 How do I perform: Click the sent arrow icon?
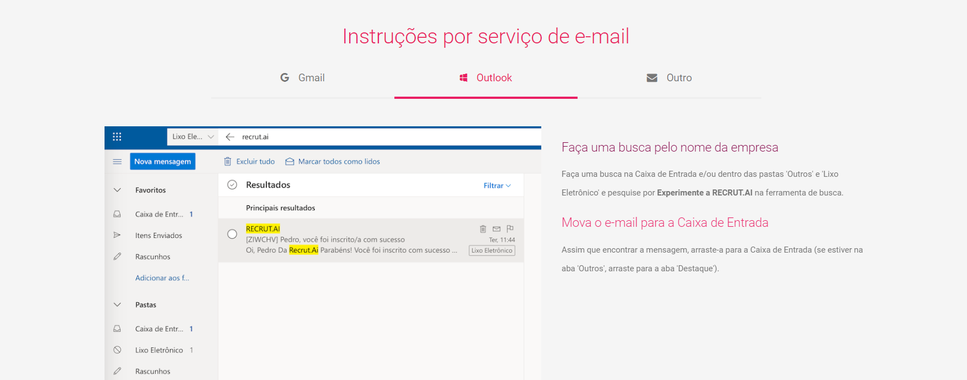[x=117, y=235]
